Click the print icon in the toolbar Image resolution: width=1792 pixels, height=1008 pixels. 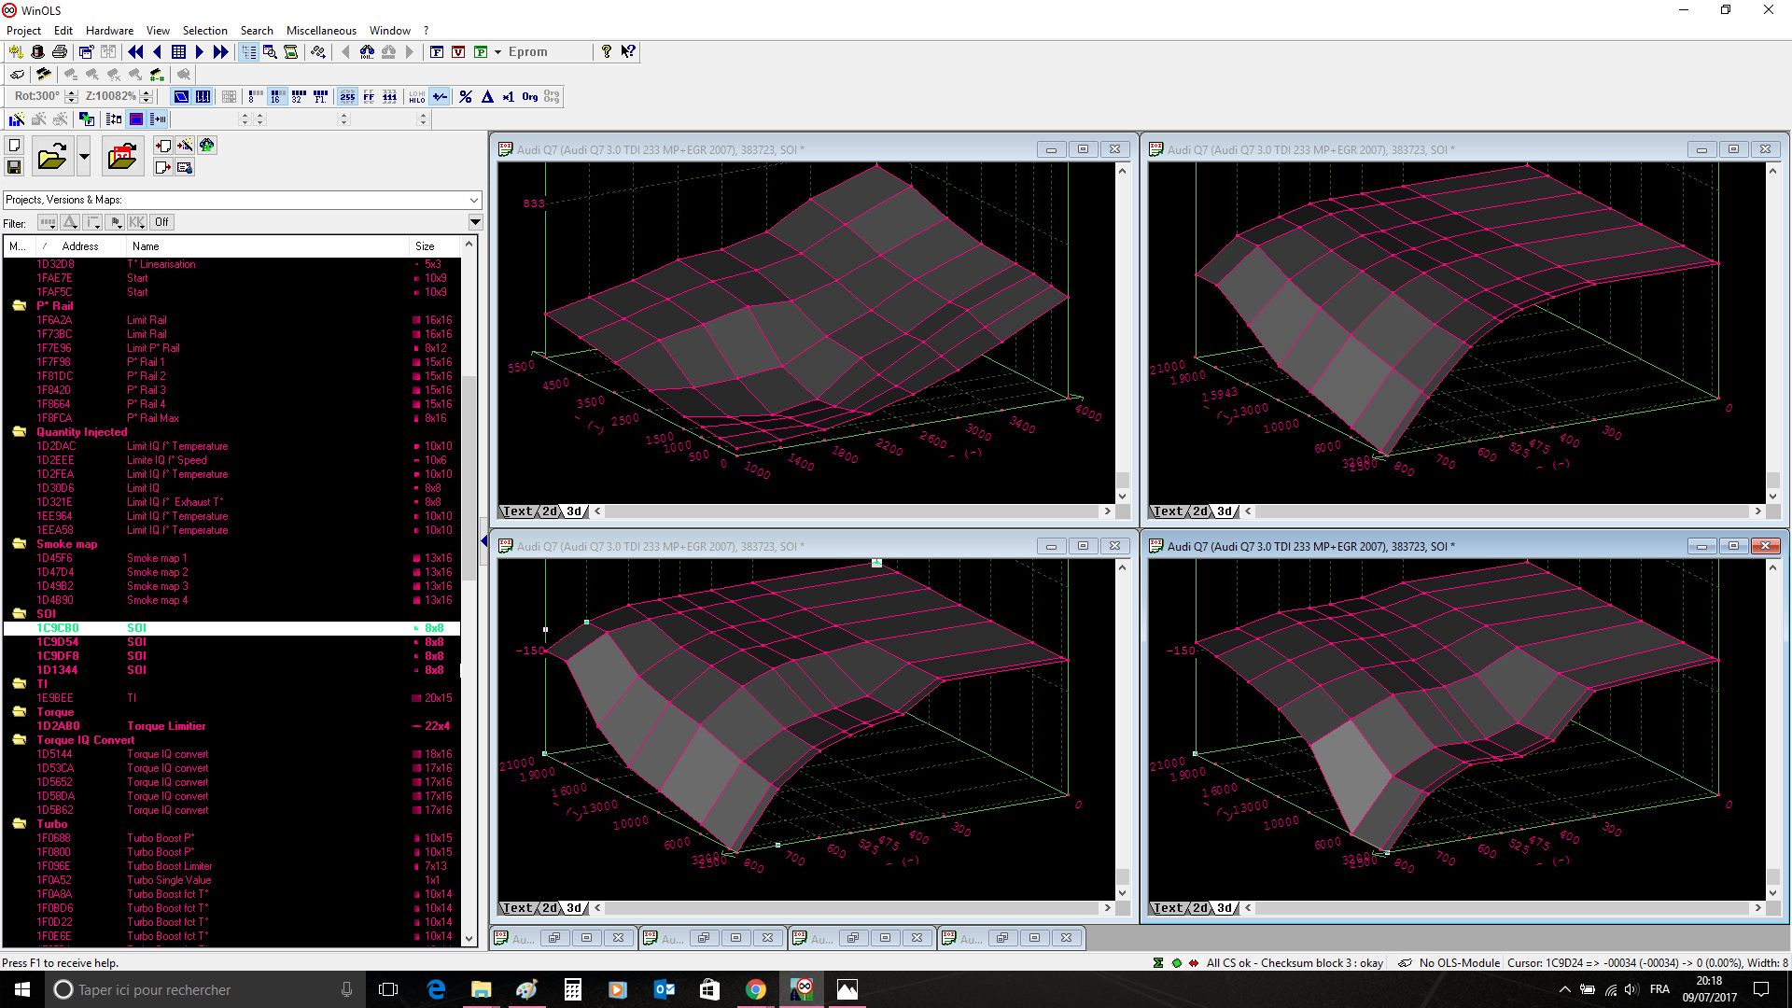[60, 52]
